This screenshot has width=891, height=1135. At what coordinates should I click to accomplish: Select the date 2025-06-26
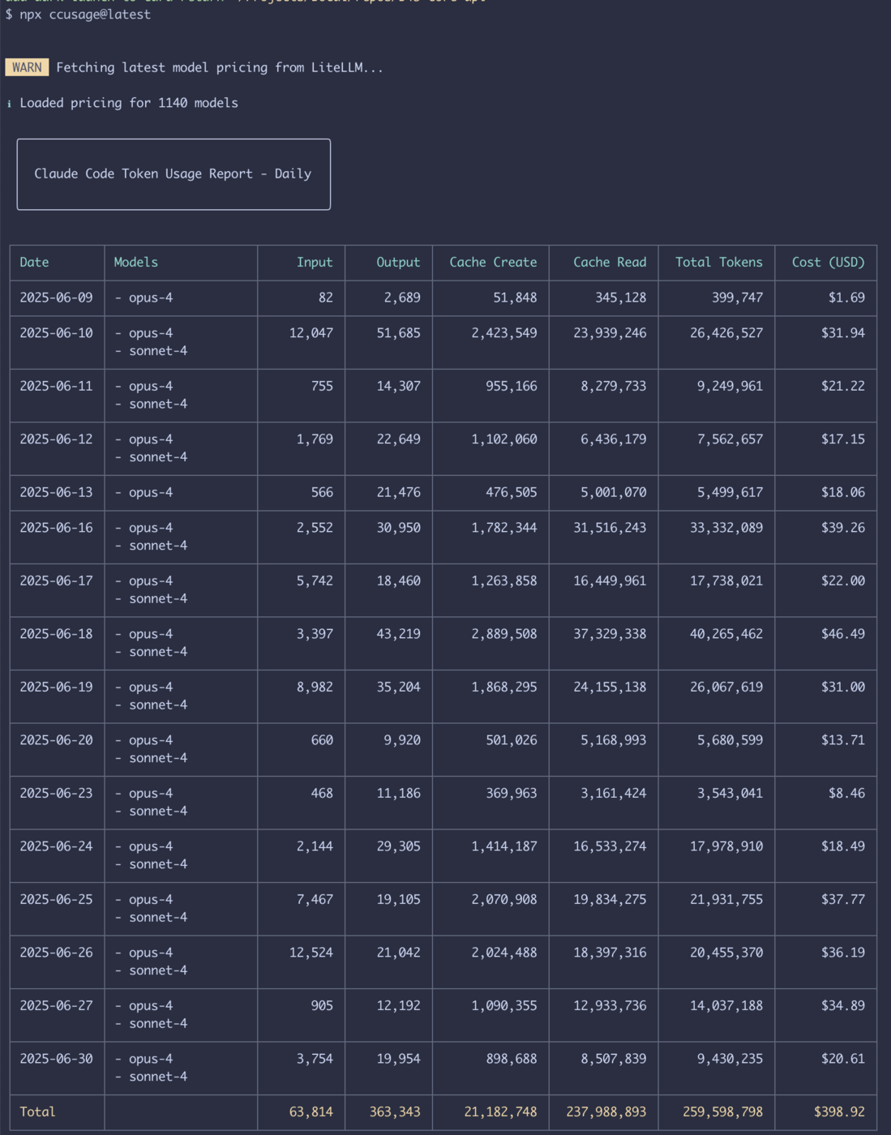click(x=56, y=952)
